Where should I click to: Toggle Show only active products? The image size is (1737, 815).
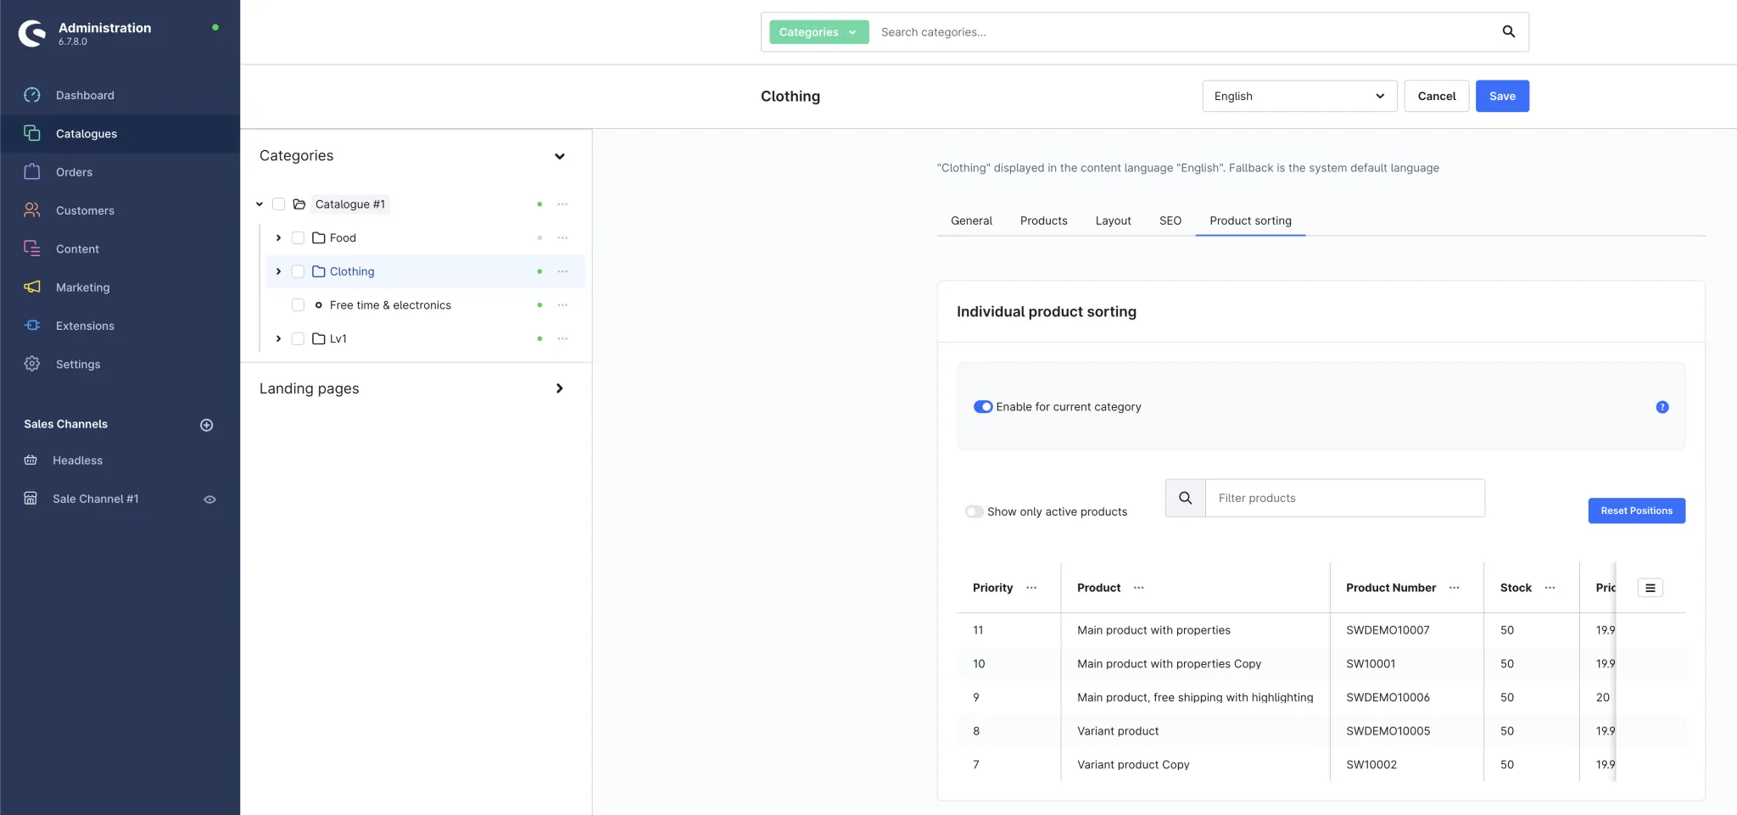pos(974,511)
